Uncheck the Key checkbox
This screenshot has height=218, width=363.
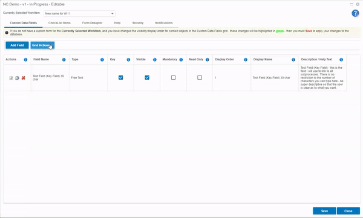(x=120, y=78)
